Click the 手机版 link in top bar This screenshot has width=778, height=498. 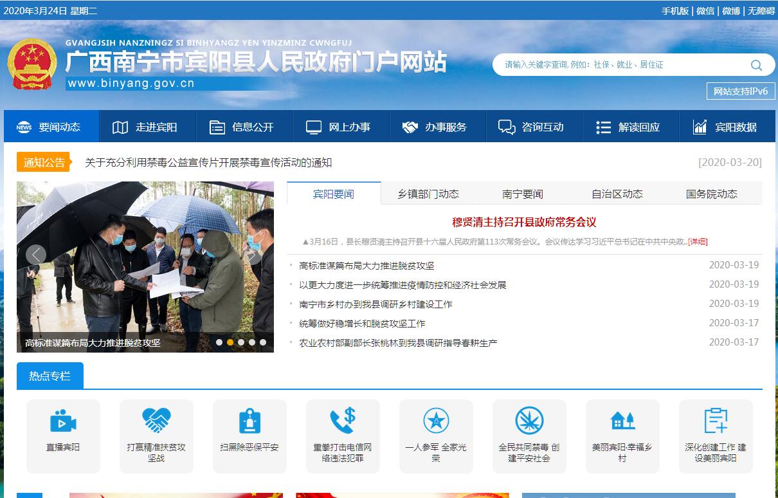[674, 11]
